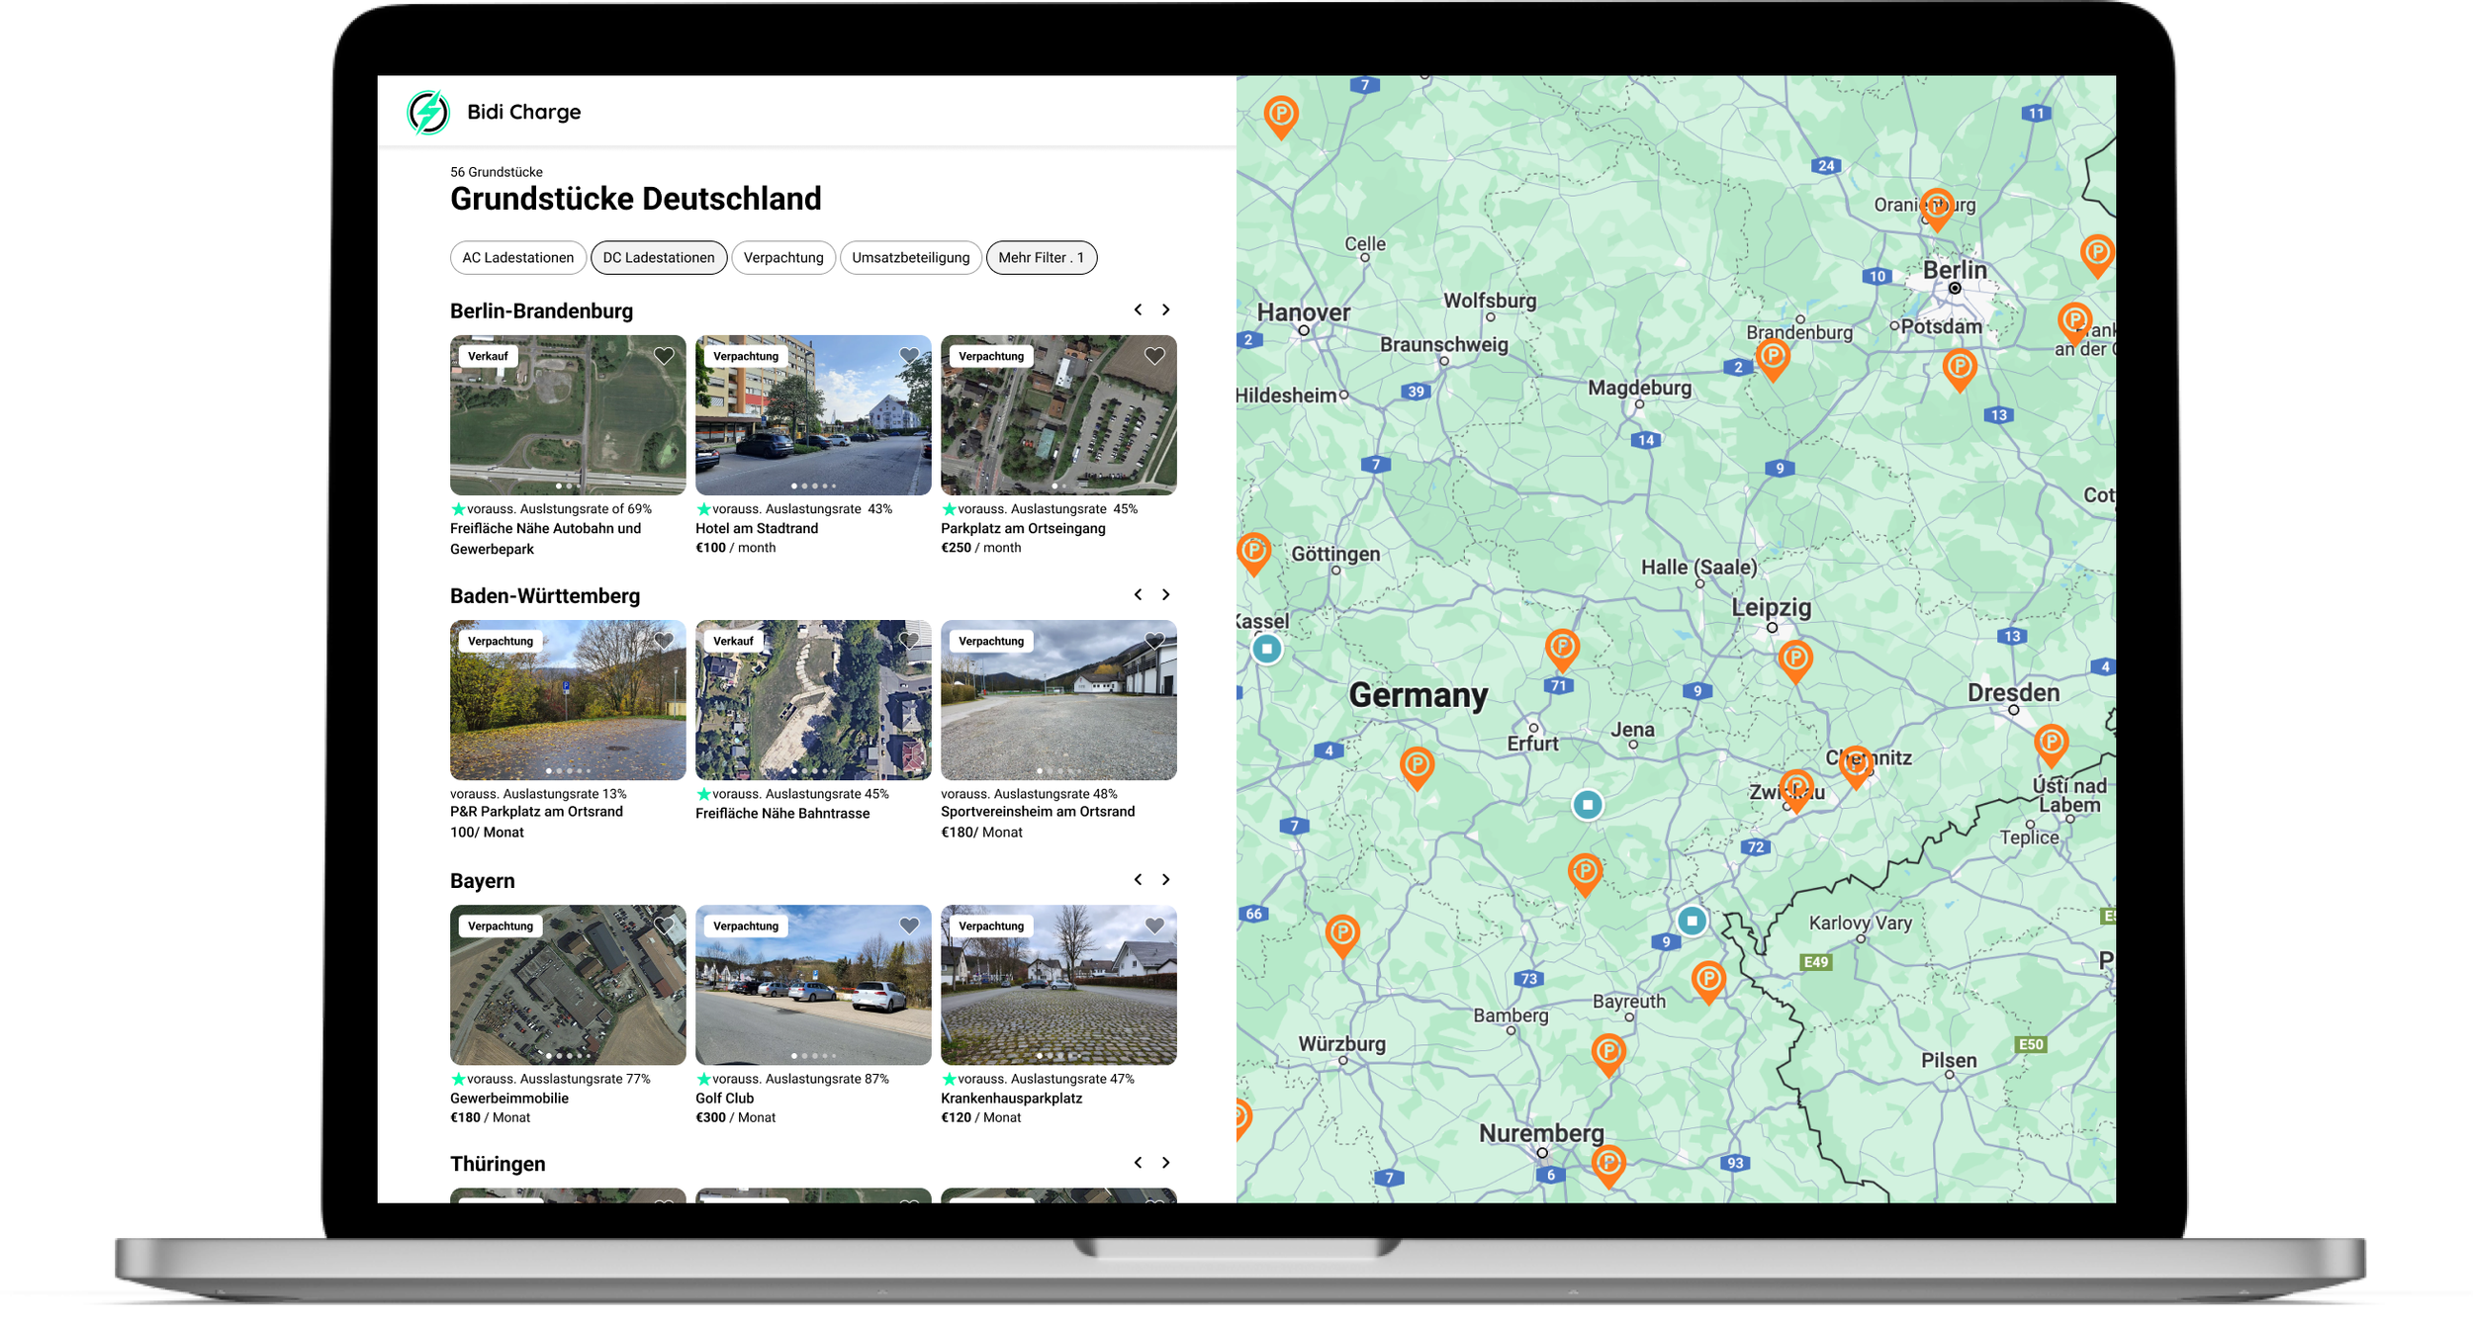Screen dimensions: 2473x1323
Task: Show next Berlin-Brandenburg listings
Action: pos(1166,309)
